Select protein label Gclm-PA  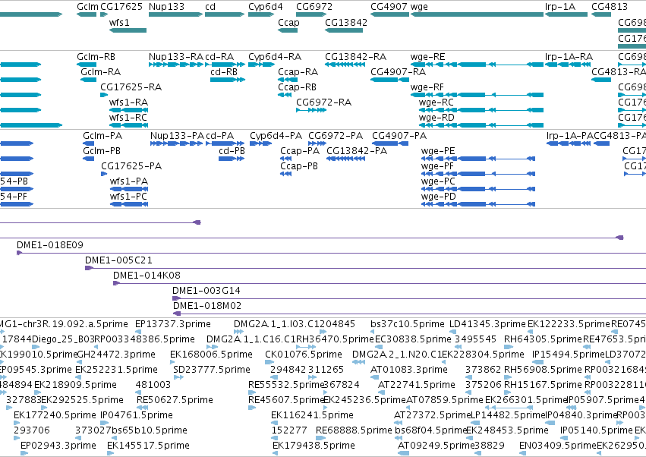pos(102,136)
